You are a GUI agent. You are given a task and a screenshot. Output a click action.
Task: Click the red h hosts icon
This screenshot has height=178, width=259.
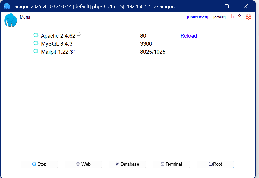click(x=232, y=17)
